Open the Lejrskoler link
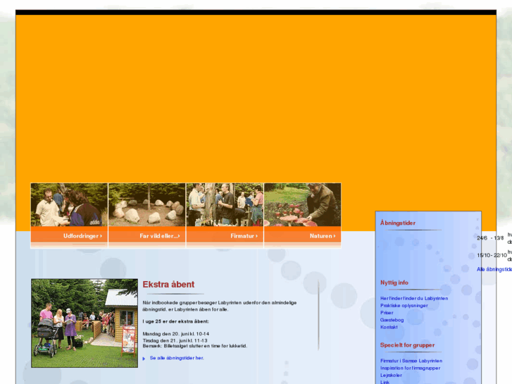512x384 pixels. click(x=391, y=375)
